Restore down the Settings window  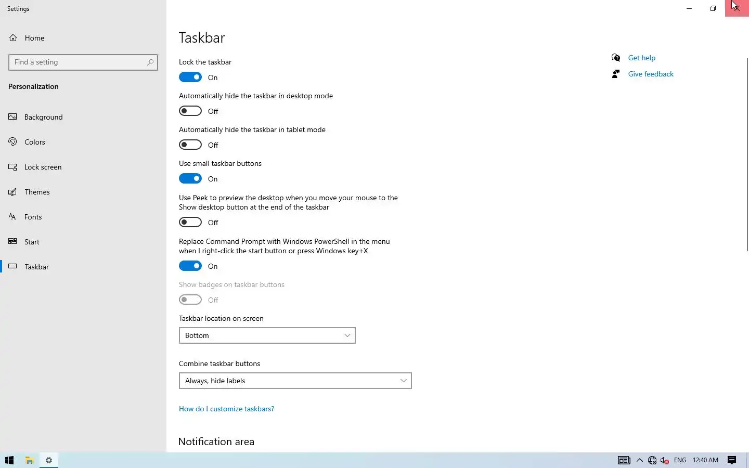tap(713, 8)
